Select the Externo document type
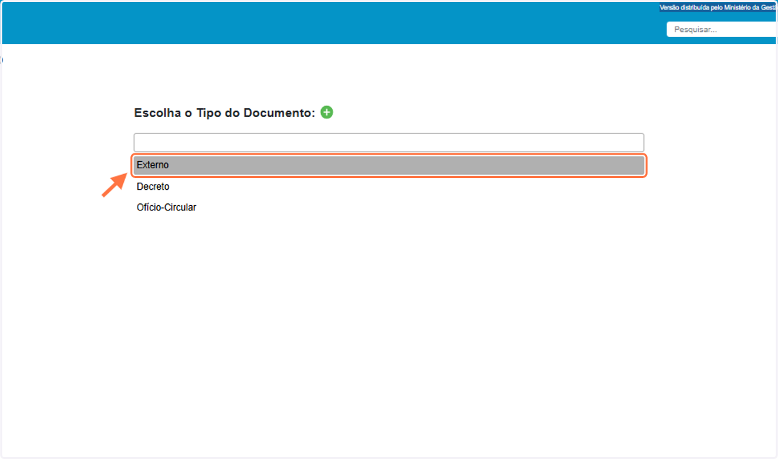The height and width of the screenshot is (459, 778). coord(389,166)
